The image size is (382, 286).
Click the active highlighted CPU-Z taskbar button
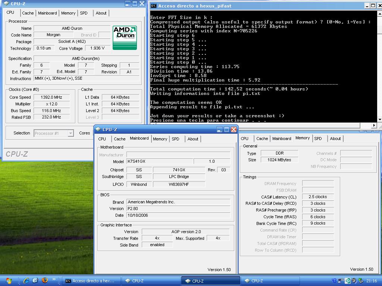[210, 281]
